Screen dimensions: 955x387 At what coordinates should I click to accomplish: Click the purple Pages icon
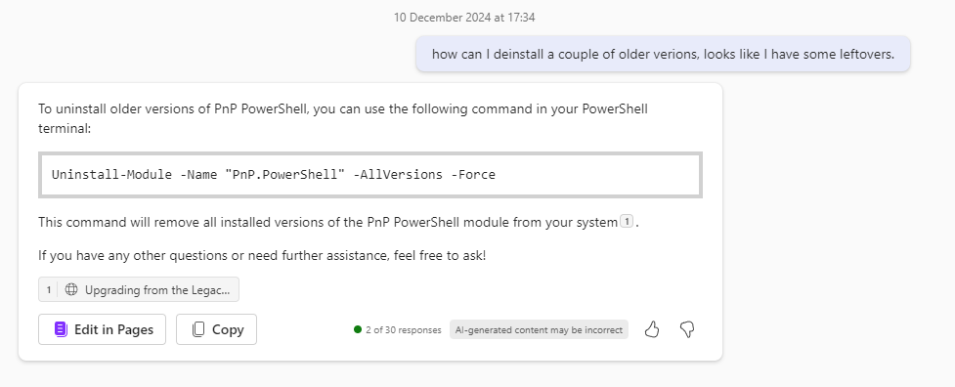61,329
